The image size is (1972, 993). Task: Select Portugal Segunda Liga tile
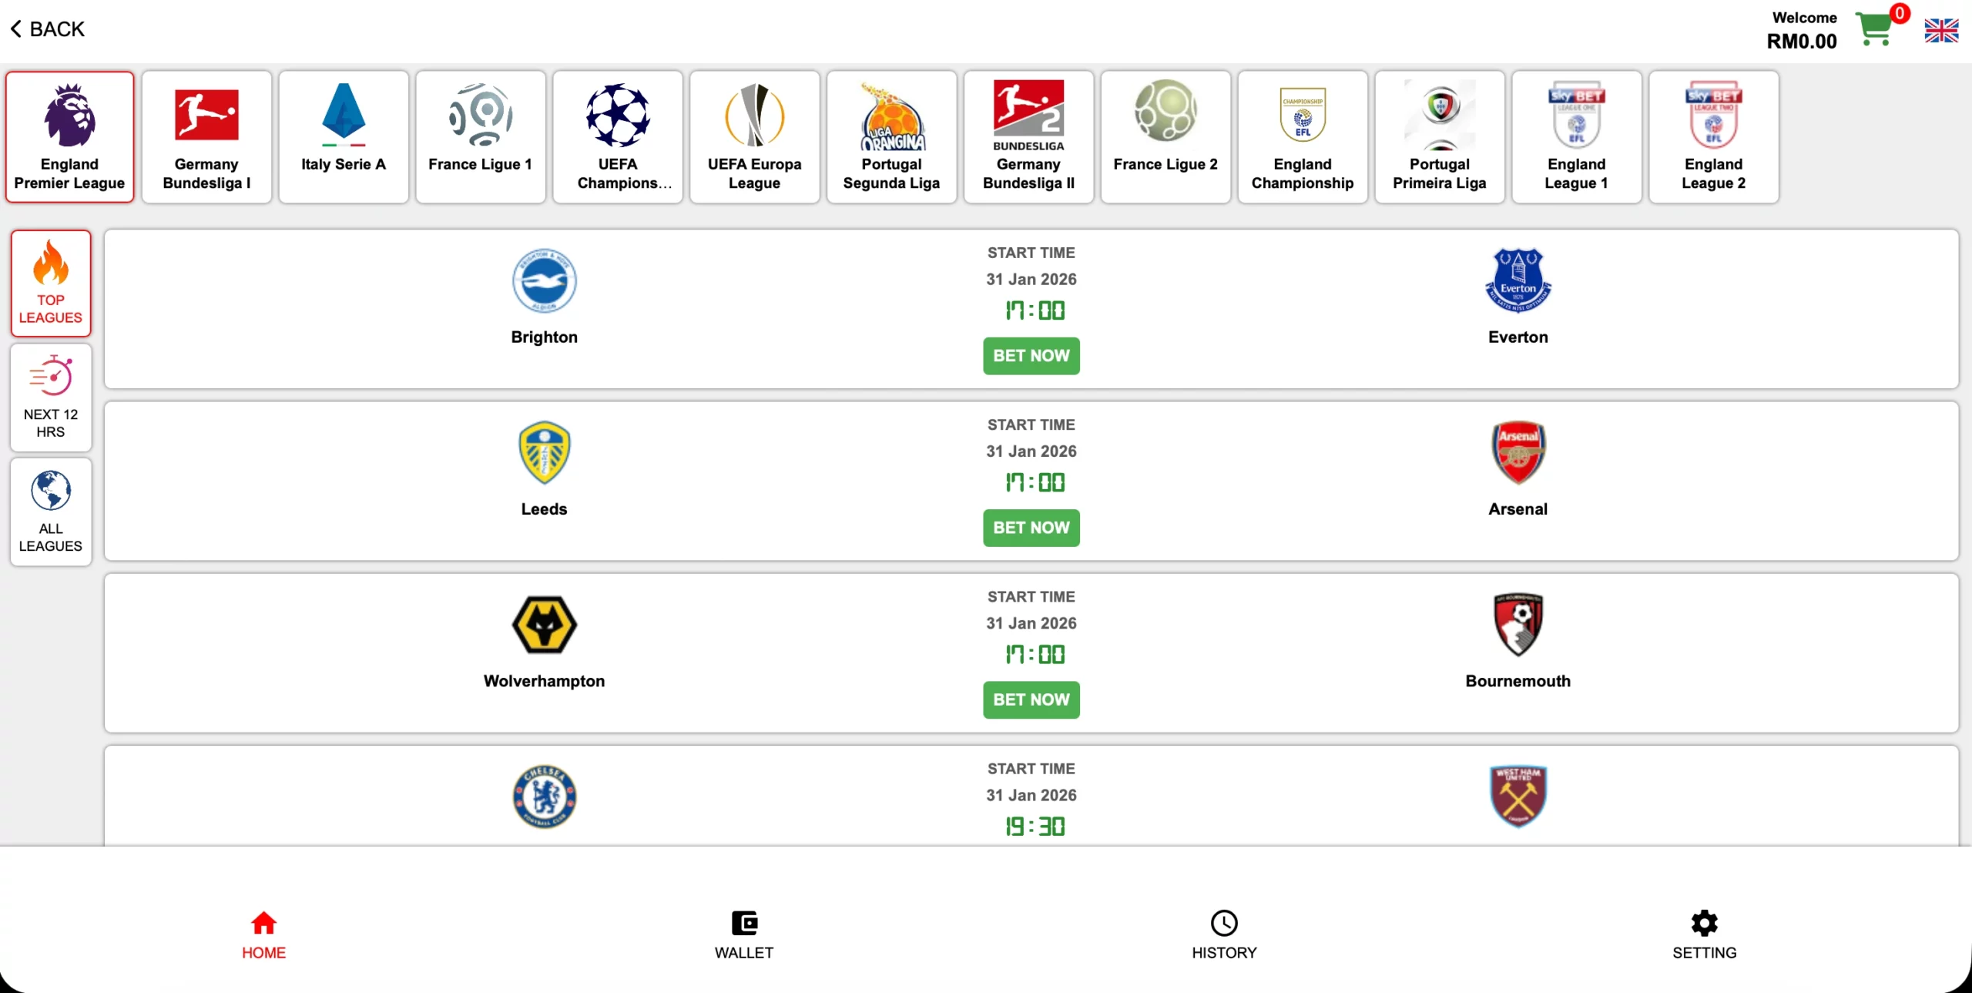tap(891, 137)
